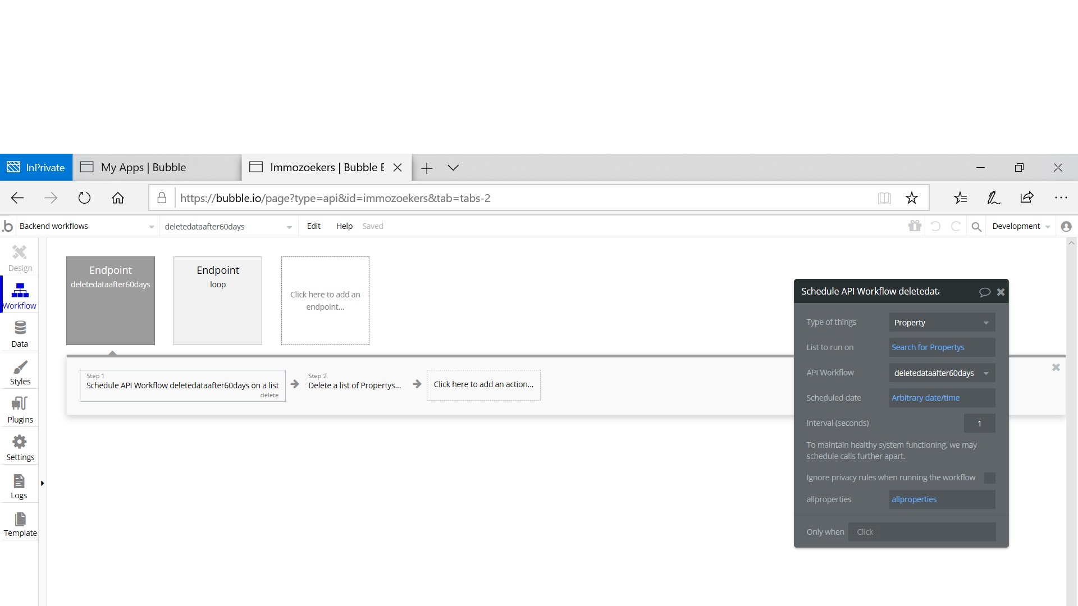Open reading view icon in address bar
This screenshot has height=606, width=1078.
coord(884,198)
